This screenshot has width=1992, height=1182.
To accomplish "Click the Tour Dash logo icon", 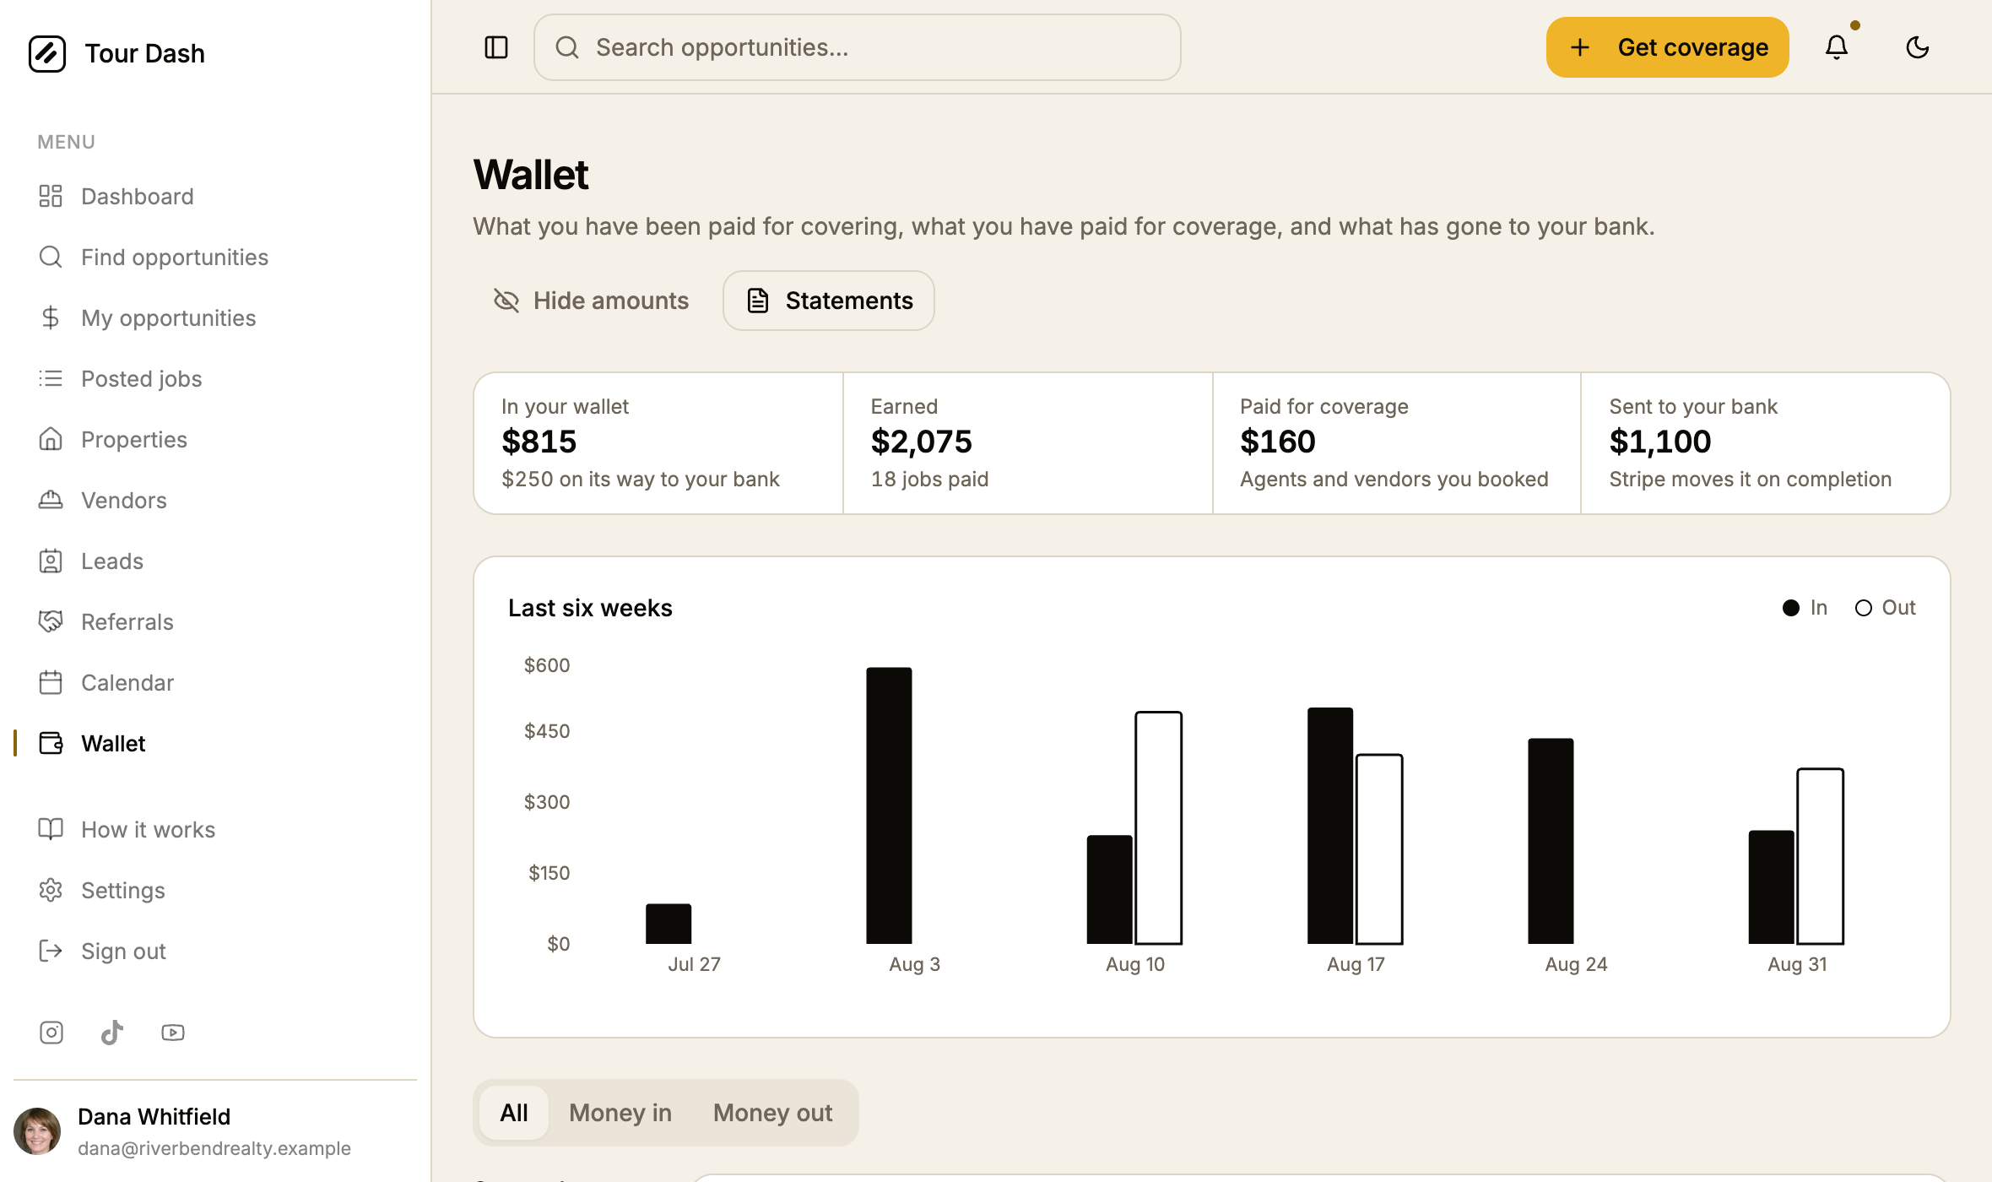I will click(47, 53).
